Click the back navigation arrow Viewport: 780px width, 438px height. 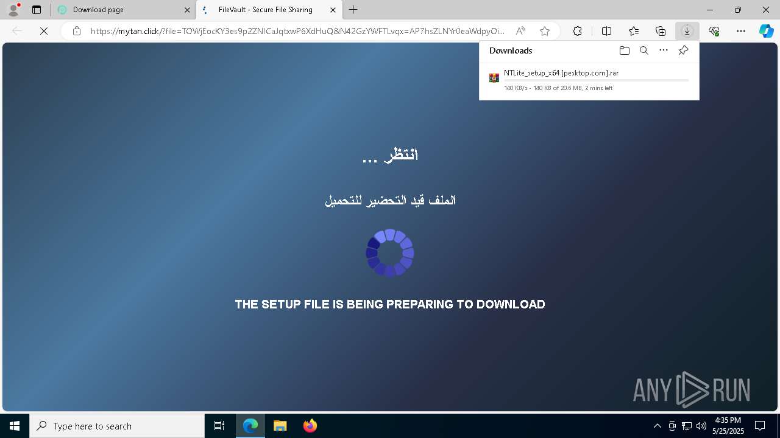point(17,31)
